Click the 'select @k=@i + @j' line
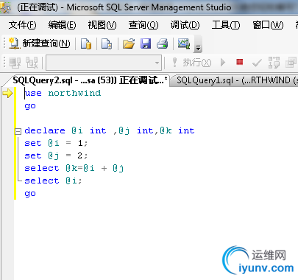298x280 pixels. click(x=74, y=168)
